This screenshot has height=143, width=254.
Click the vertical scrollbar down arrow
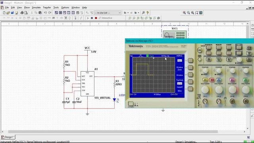click(248, 128)
